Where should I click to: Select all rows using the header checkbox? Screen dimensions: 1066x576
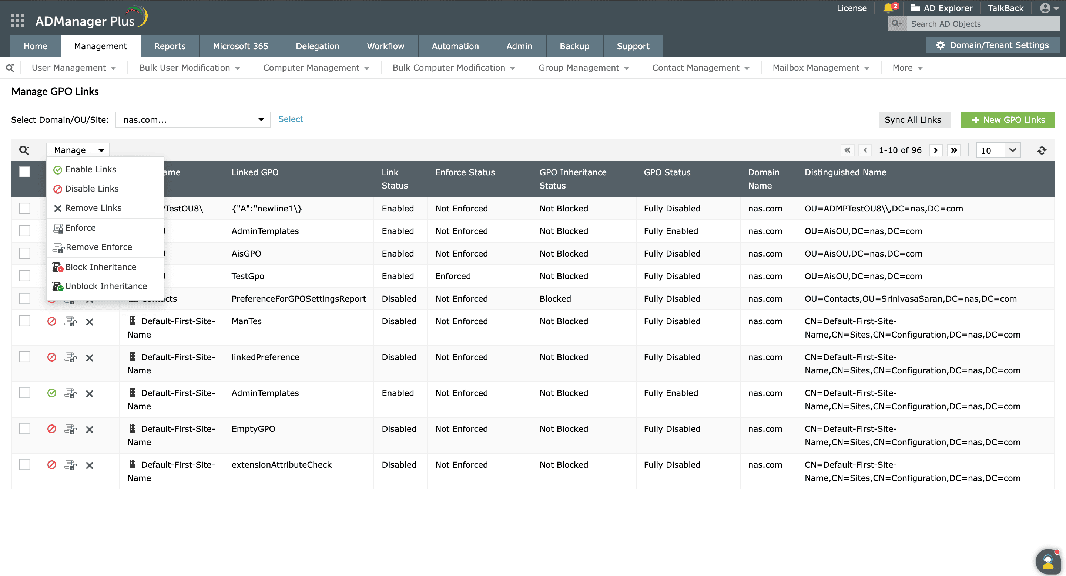[25, 172]
